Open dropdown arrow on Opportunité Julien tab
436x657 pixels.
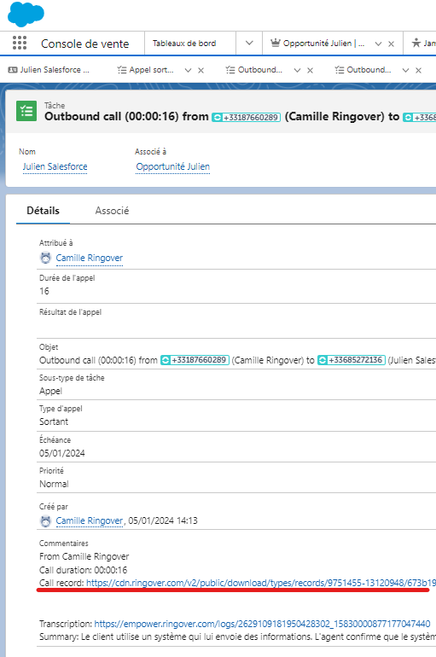tap(378, 44)
